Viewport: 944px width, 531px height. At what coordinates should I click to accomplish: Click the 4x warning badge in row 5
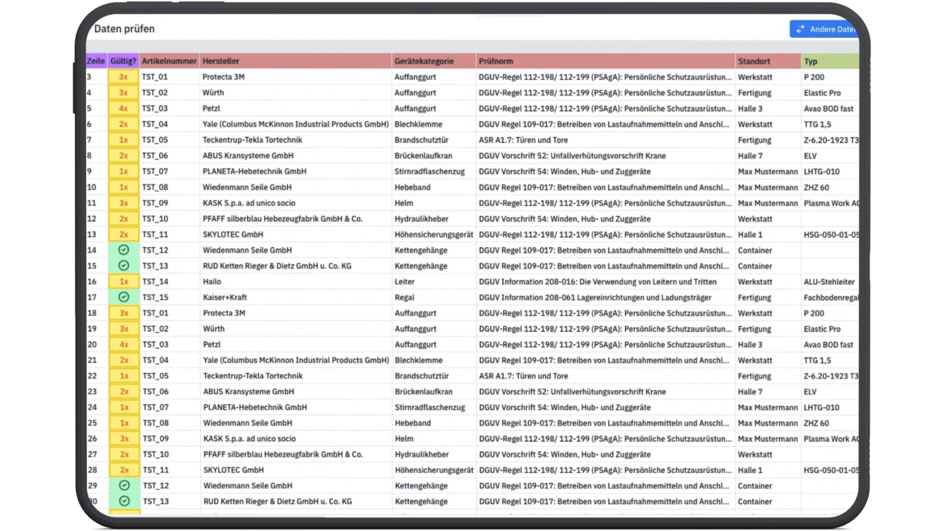[x=123, y=108]
